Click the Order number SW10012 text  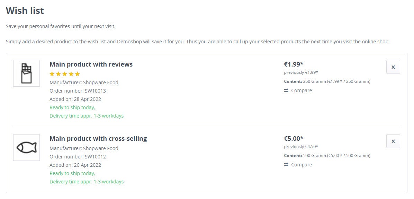click(78, 157)
